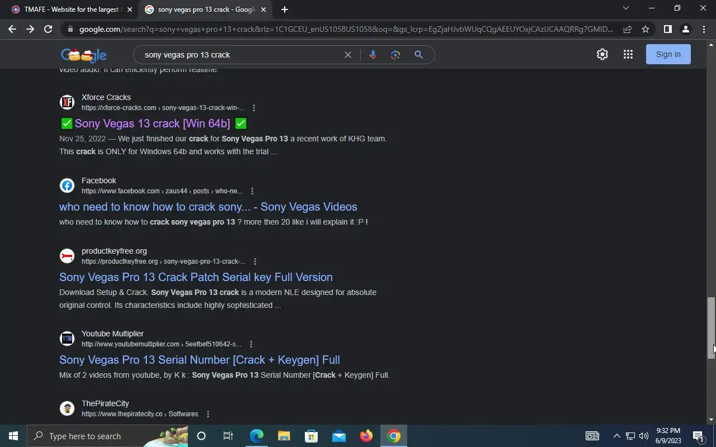716x447 pixels.
Task: Click the Google search query box
Action: pos(241,55)
